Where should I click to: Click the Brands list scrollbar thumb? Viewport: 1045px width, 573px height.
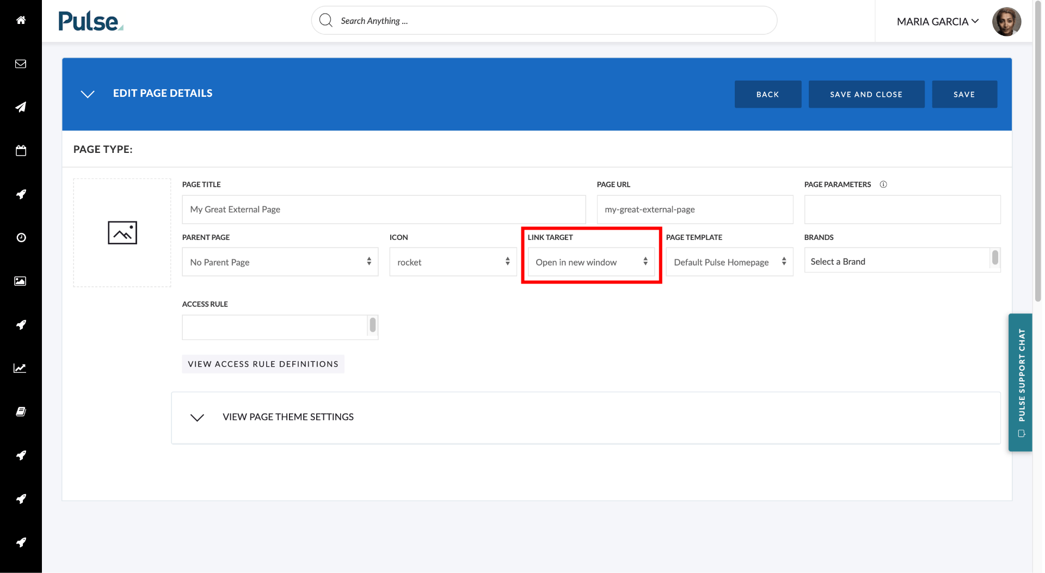click(x=995, y=257)
